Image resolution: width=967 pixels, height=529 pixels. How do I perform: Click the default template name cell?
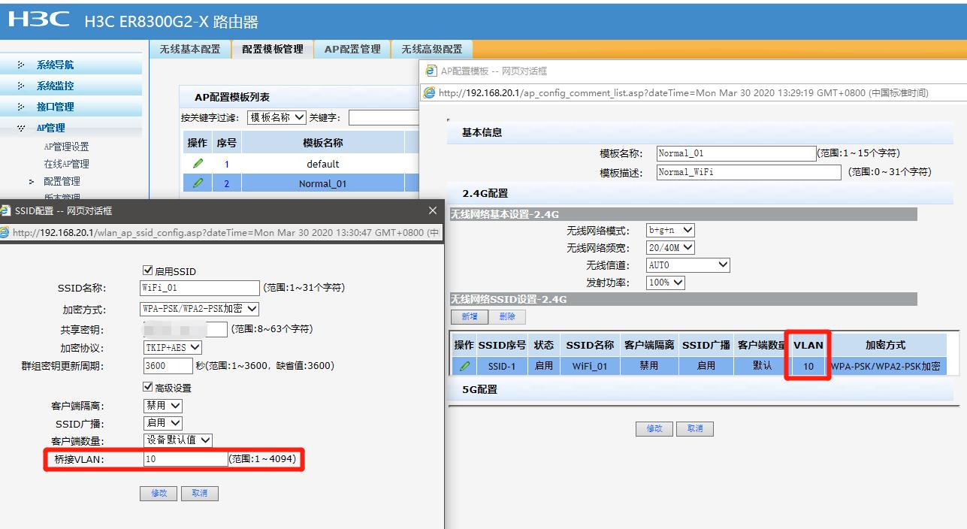(323, 164)
